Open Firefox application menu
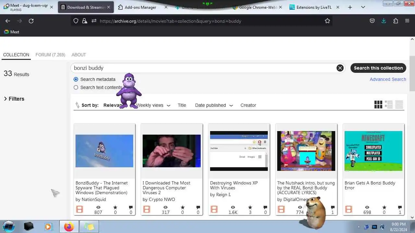Screen dimensions: 415x233 tap(407, 21)
